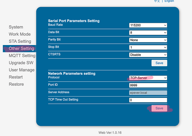Screen dimensions: 192x136
Task: Open the Work Mode page
Action: click(20, 34)
